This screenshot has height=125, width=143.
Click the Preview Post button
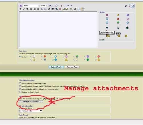[x=72, y=67]
